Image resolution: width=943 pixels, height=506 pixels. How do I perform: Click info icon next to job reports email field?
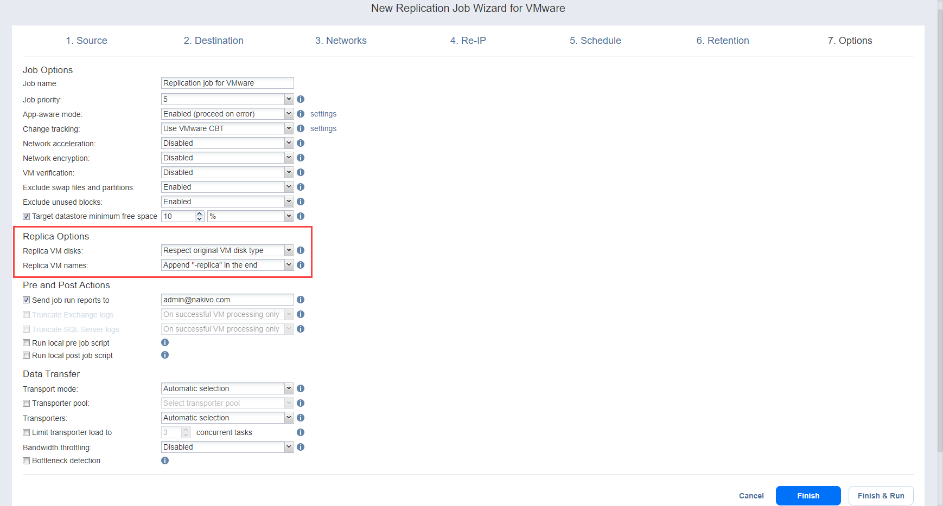coord(301,300)
